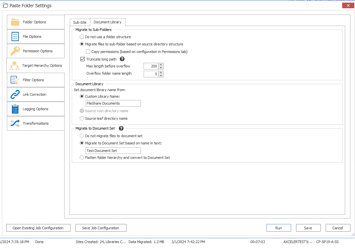Screen dimensions: 355x250
Task: Click Save Job Configuration
Action: pos(101,228)
